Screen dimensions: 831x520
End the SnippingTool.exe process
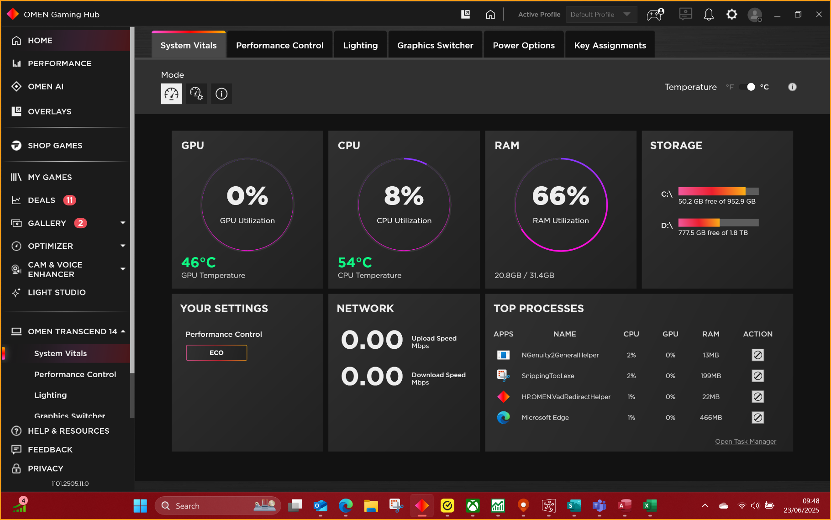coord(757,376)
